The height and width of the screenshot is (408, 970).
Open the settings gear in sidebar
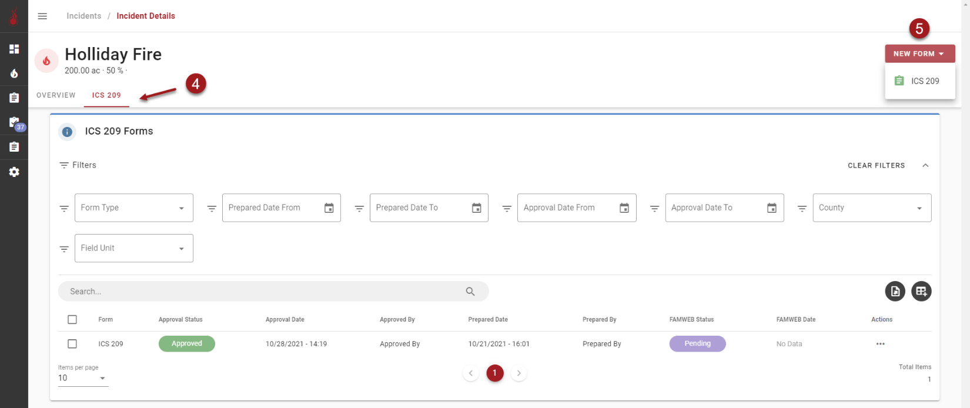14,172
